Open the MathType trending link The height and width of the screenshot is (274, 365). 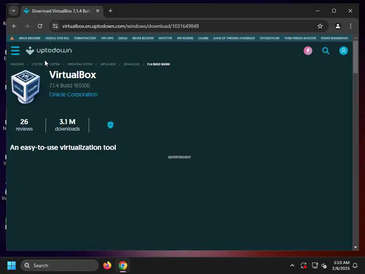(165, 38)
